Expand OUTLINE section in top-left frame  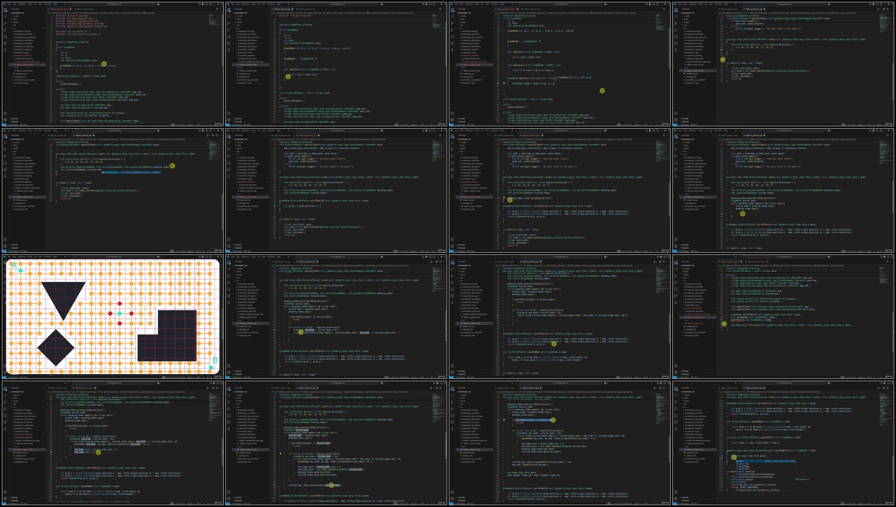coord(14,119)
